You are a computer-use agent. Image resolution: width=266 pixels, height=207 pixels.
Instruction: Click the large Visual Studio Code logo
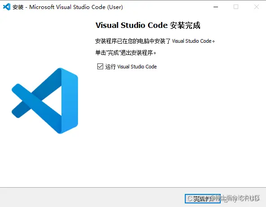(x=45, y=101)
